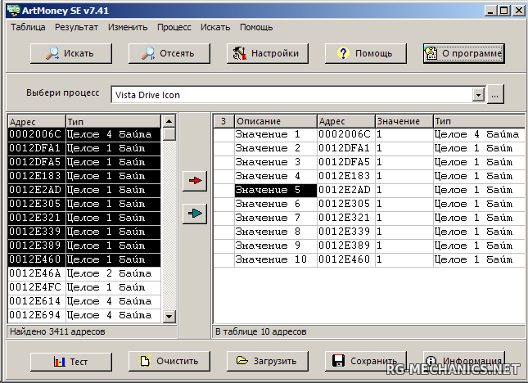This screenshot has height=383, width=528.
Task: Click Загрузить to load a table
Action: 267,361
